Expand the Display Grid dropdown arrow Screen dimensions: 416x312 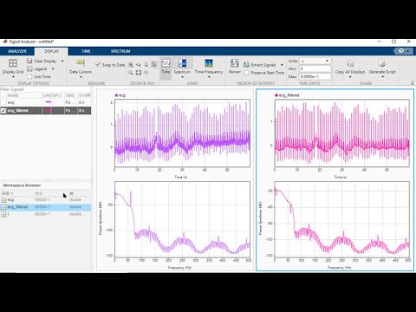coord(13,77)
